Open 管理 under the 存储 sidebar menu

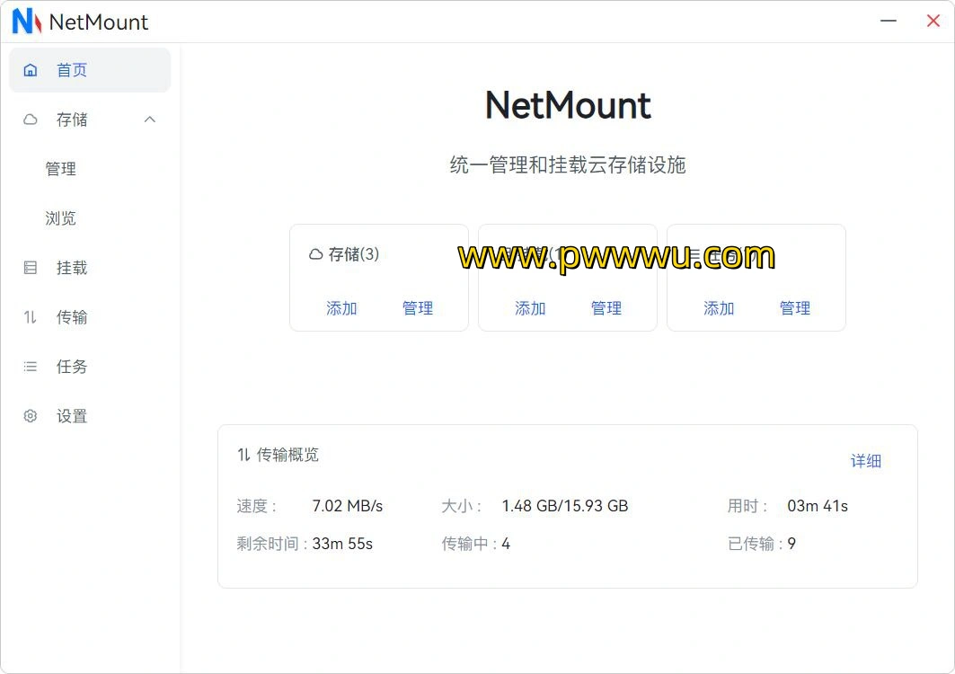pos(60,169)
